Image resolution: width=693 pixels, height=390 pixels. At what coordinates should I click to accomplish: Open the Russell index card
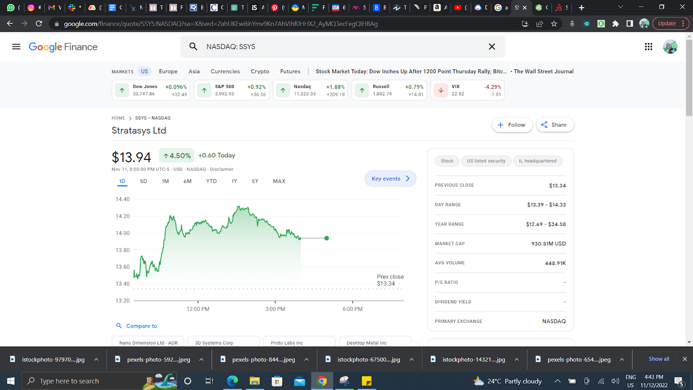(x=389, y=90)
